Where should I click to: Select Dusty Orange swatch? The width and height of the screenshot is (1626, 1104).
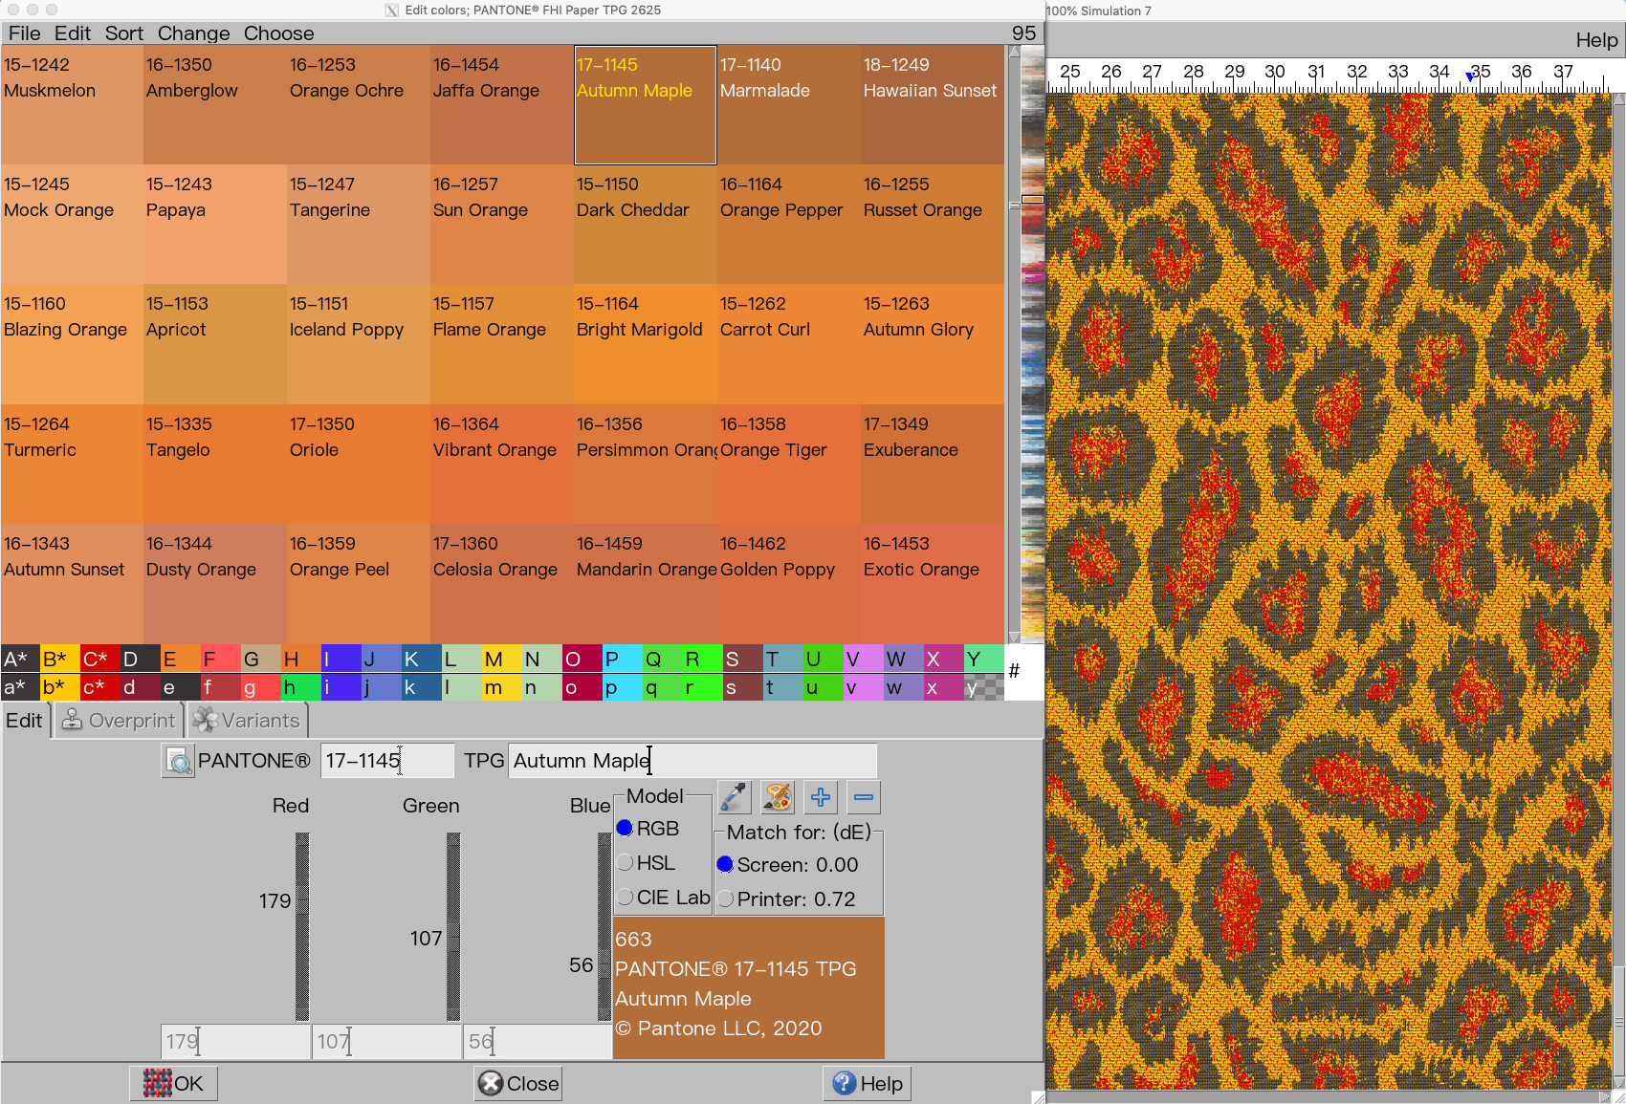tap(215, 583)
